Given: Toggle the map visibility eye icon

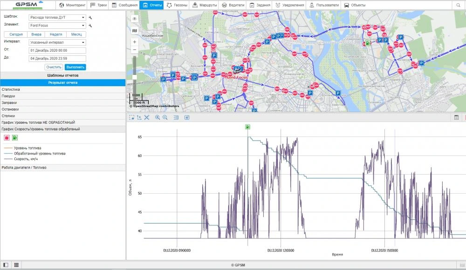Looking at the screenshot, I should click(x=135, y=19).
